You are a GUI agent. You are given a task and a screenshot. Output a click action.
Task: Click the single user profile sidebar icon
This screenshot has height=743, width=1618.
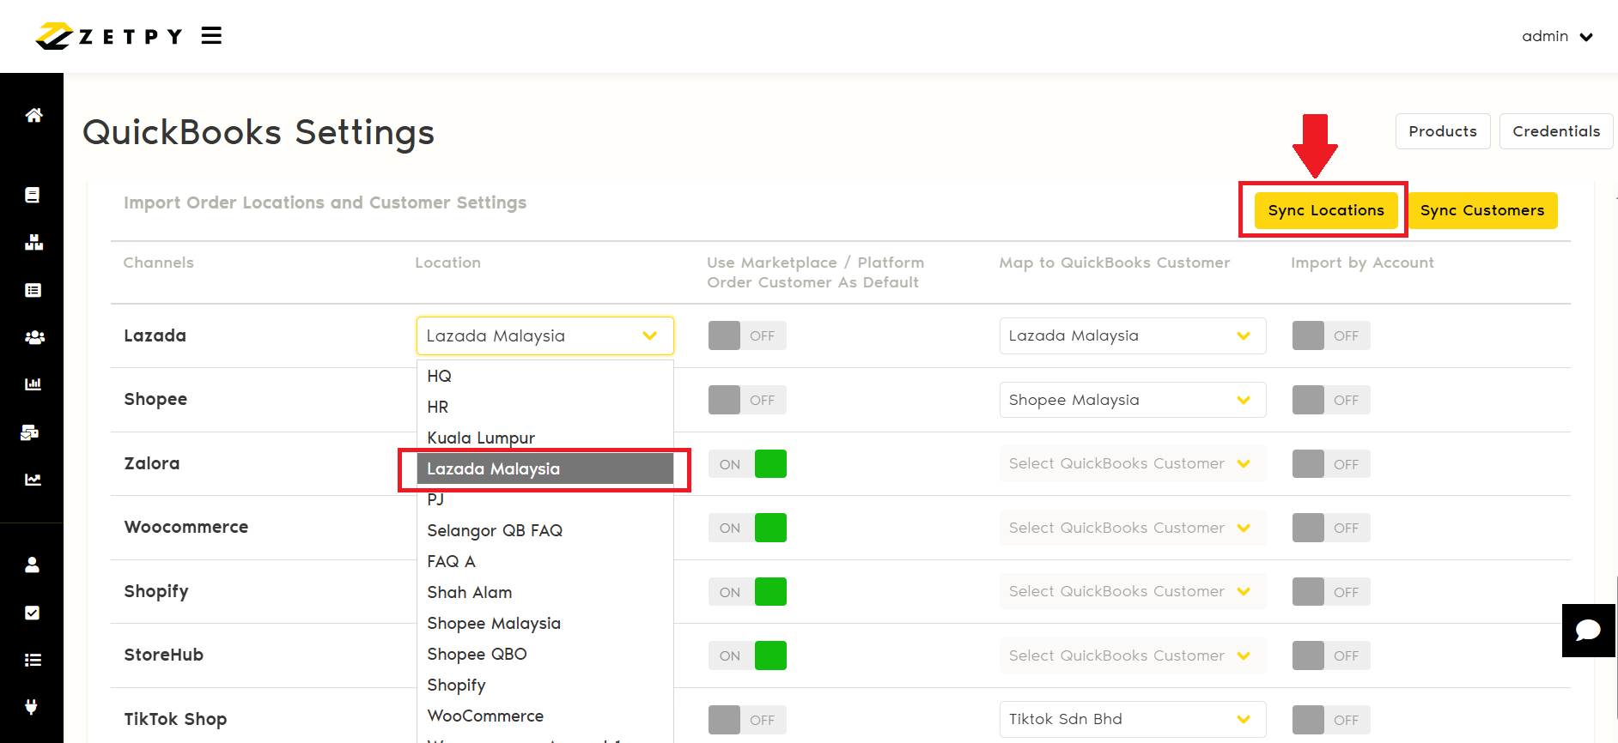point(33,565)
